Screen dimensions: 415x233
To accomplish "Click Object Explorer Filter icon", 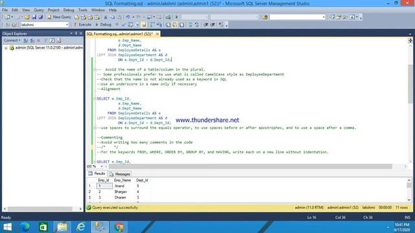I will [x=46, y=40].
